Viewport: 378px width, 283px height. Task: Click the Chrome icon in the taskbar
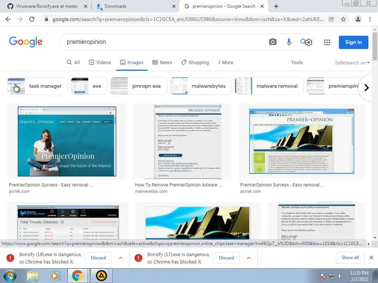(77, 276)
